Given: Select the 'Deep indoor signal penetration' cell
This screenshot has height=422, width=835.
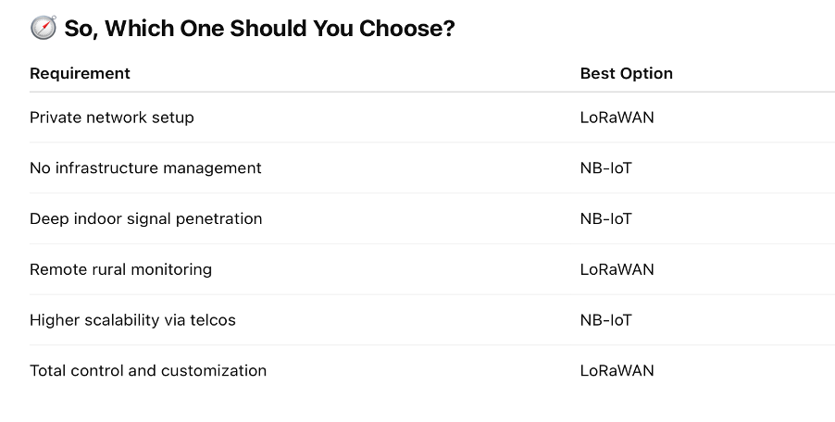Looking at the screenshot, I should (x=145, y=218).
